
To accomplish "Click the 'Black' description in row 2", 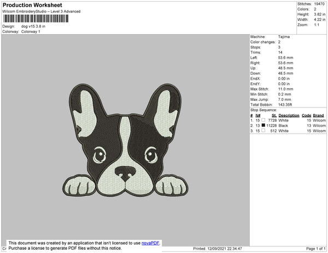I will (283, 125).
